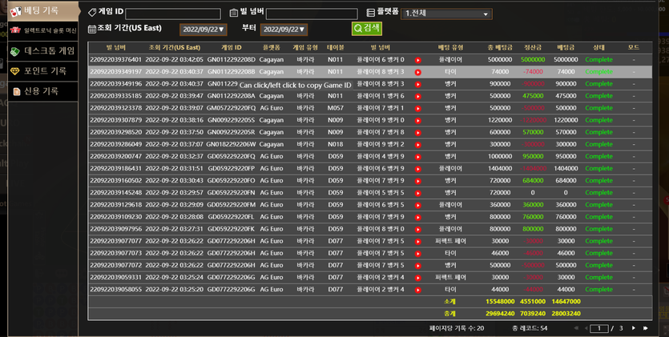
Task: Open the 부터 end date picker
Action: coord(284,30)
